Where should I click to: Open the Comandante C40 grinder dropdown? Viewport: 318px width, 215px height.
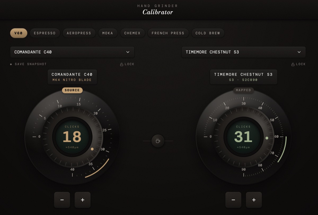coord(72,52)
